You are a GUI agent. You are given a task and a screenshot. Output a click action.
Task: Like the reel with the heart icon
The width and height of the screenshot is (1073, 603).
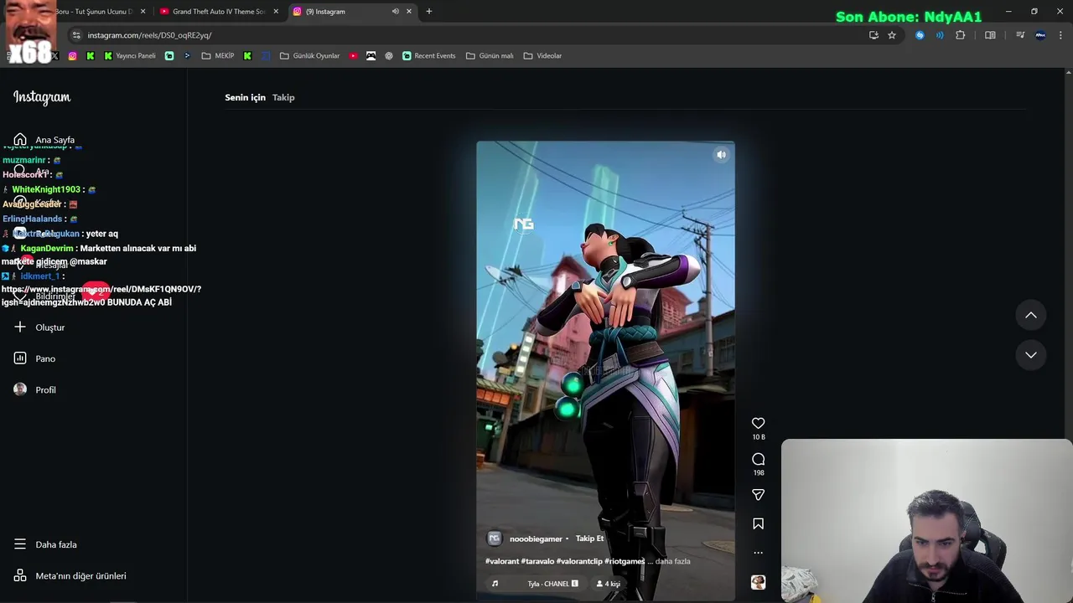click(x=758, y=423)
